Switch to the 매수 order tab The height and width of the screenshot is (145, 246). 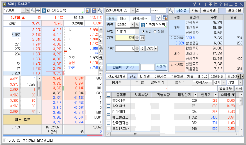(123, 19)
